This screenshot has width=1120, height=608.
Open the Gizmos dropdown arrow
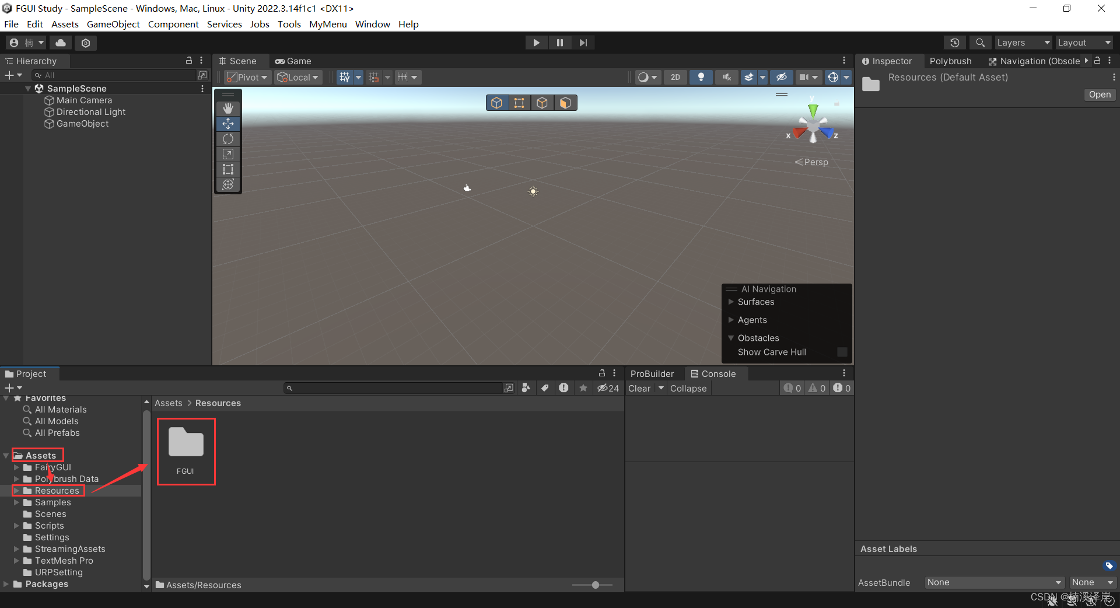coord(846,77)
